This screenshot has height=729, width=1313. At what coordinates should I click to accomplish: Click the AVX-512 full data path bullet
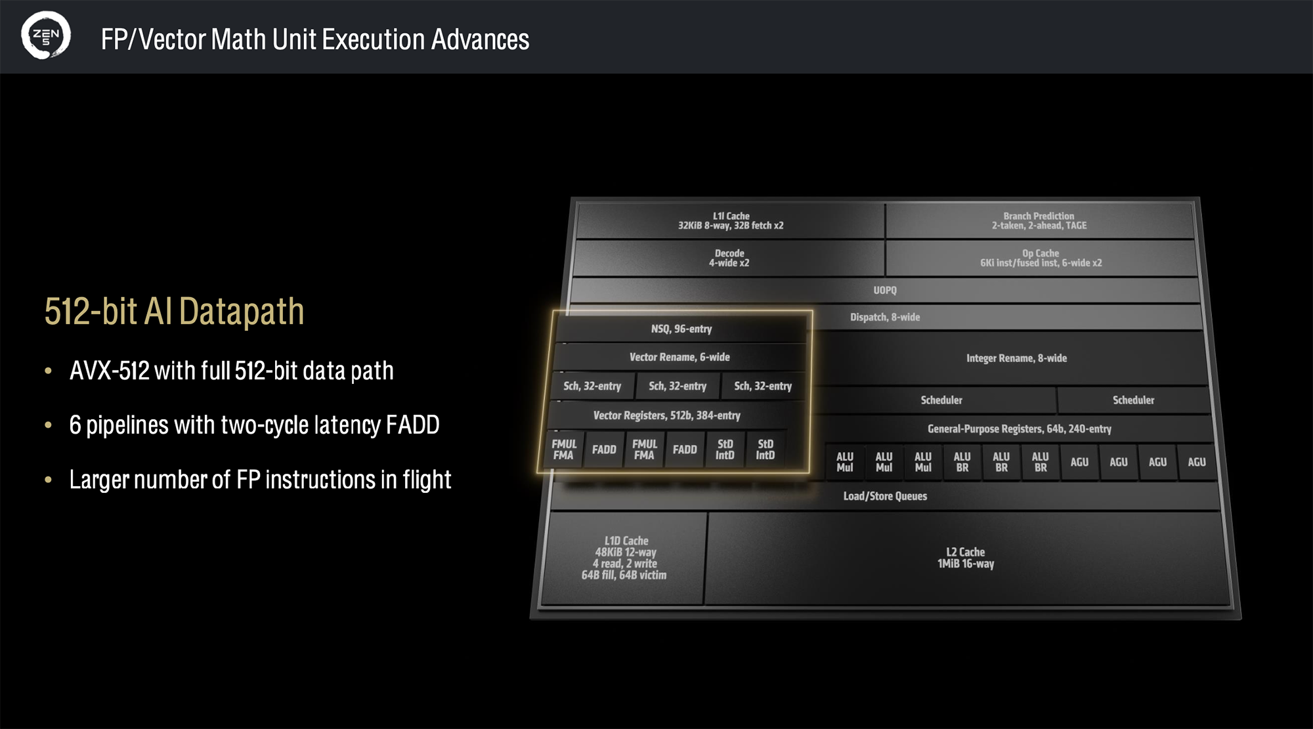coord(231,371)
